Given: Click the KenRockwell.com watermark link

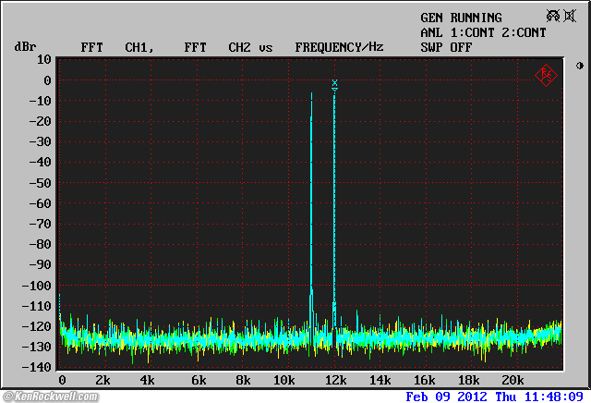Looking at the screenshot, I should tap(50, 396).
